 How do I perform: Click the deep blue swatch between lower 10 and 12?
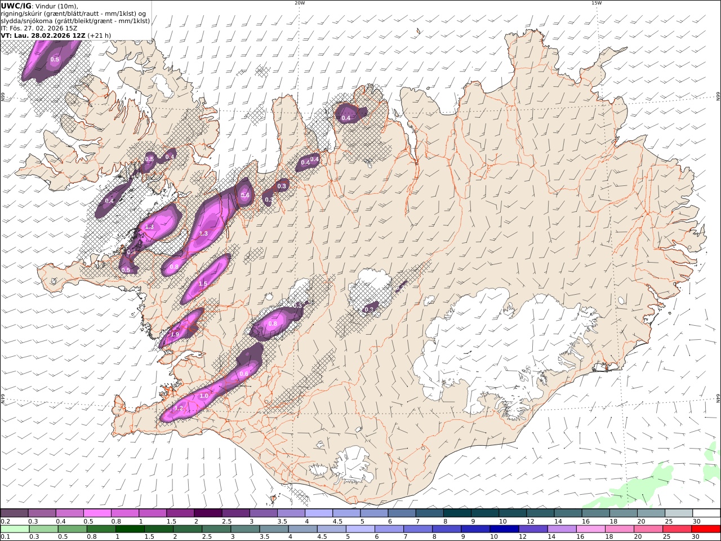coord(504,529)
